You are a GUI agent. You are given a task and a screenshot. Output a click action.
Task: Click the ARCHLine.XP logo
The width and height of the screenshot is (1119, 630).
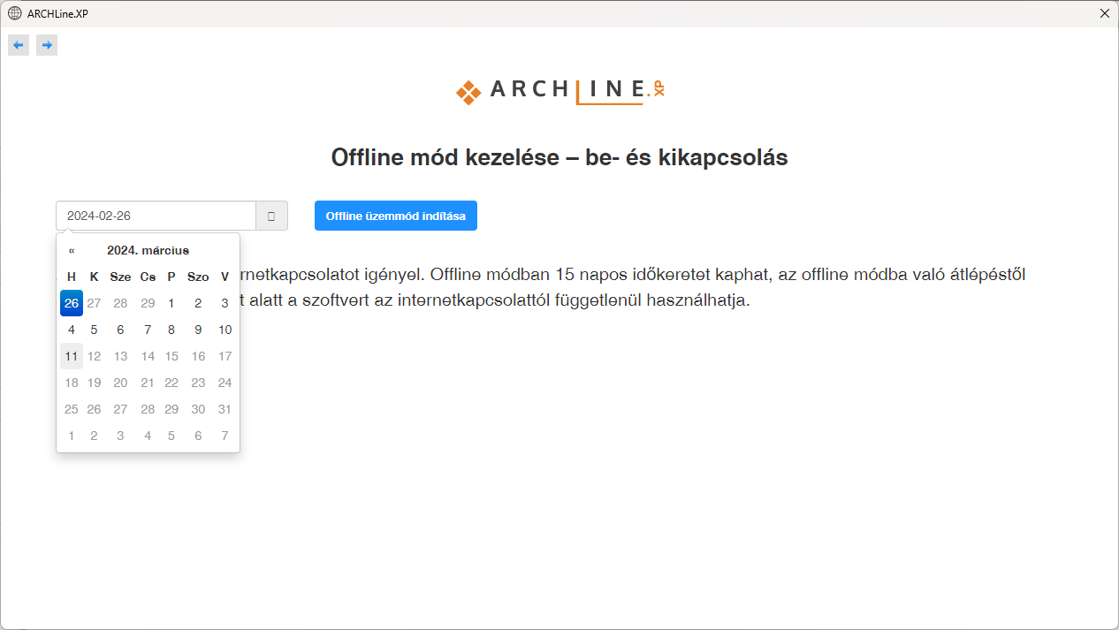pos(559,91)
